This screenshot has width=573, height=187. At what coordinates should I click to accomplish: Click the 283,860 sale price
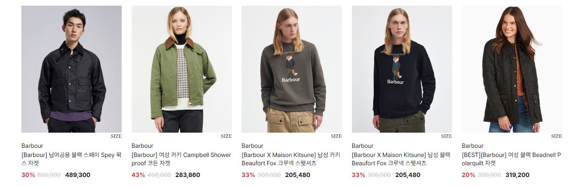click(x=188, y=175)
